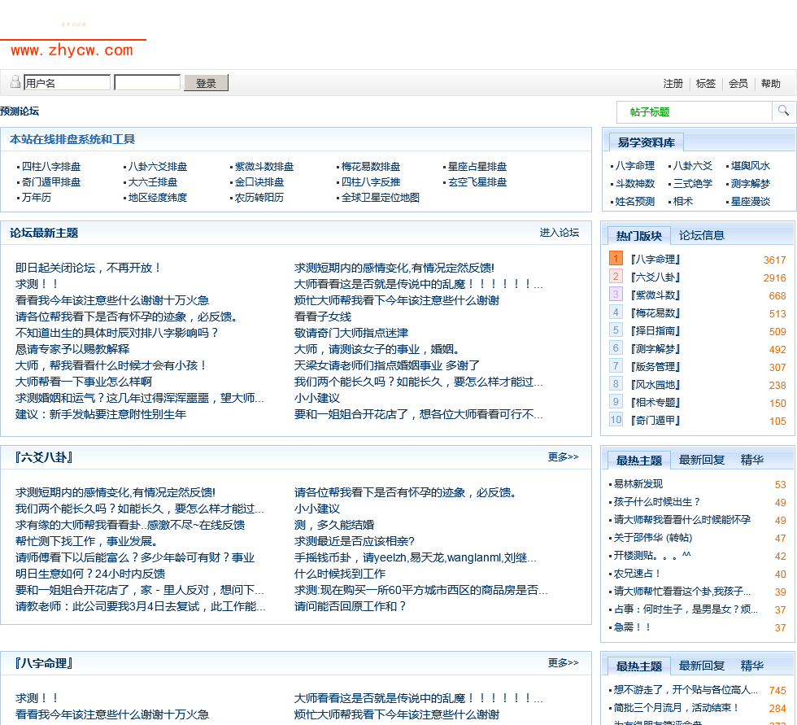Open 紫微斗数排盘 tool
797x725 pixels.
tap(263, 167)
